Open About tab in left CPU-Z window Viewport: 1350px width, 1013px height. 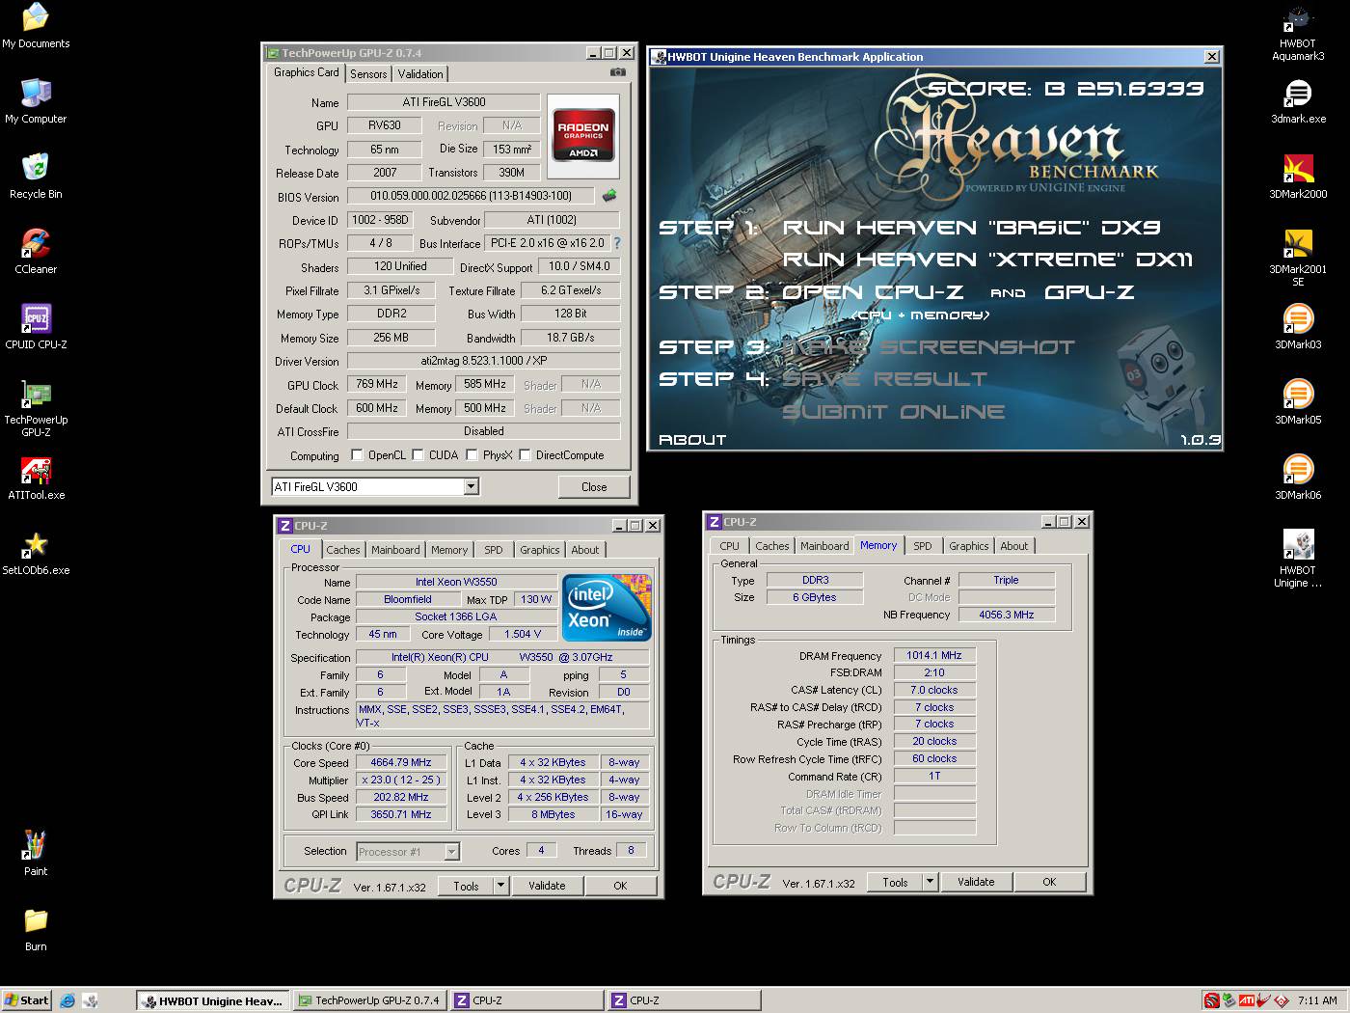point(584,550)
